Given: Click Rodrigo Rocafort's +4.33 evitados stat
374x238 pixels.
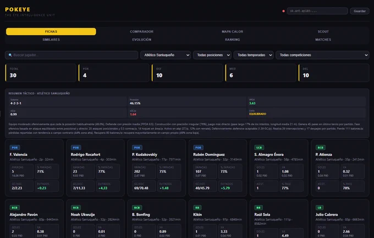Looking at the screenshot, I should pyautogui.click(x=108, y=186).
